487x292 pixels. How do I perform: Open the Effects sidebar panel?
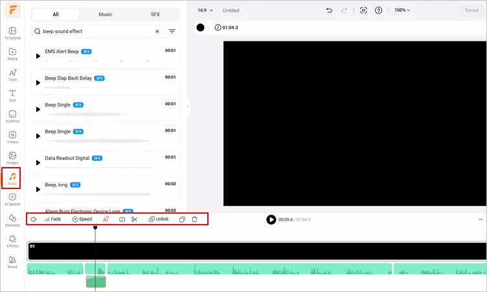click(12, 241)
